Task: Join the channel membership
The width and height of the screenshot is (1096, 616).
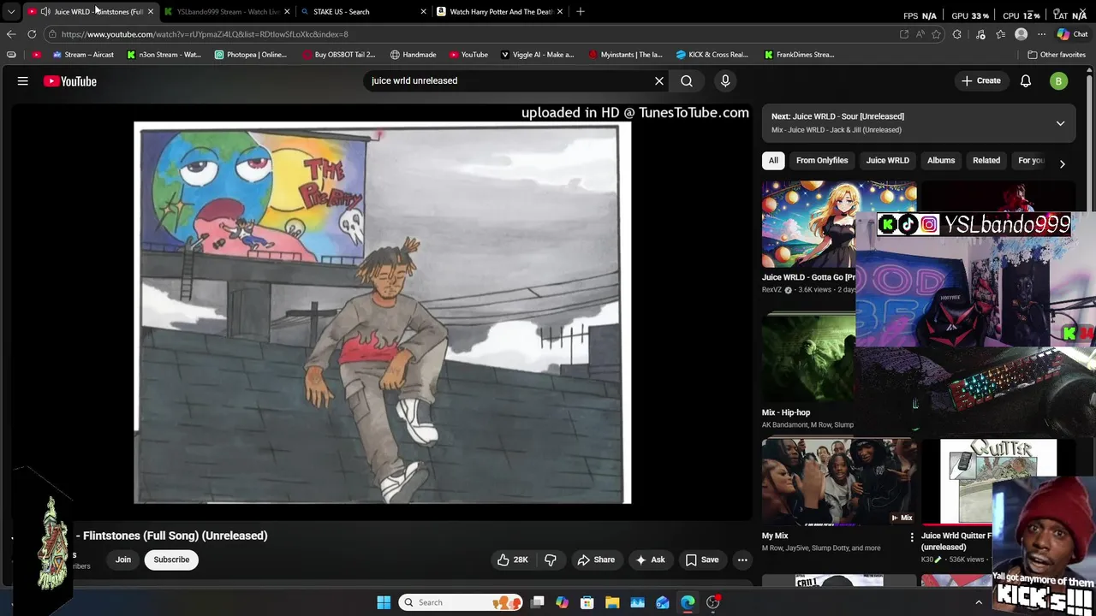Action: point(123,560)
